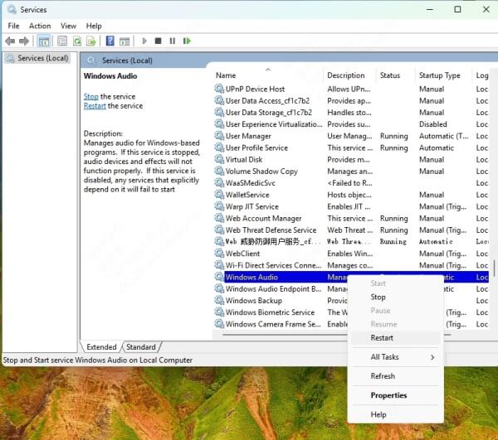
Task: Choose Restart in the context menu
Action: [x=396, y=338]
